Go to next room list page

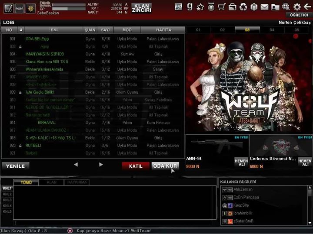tap(101, 165)
